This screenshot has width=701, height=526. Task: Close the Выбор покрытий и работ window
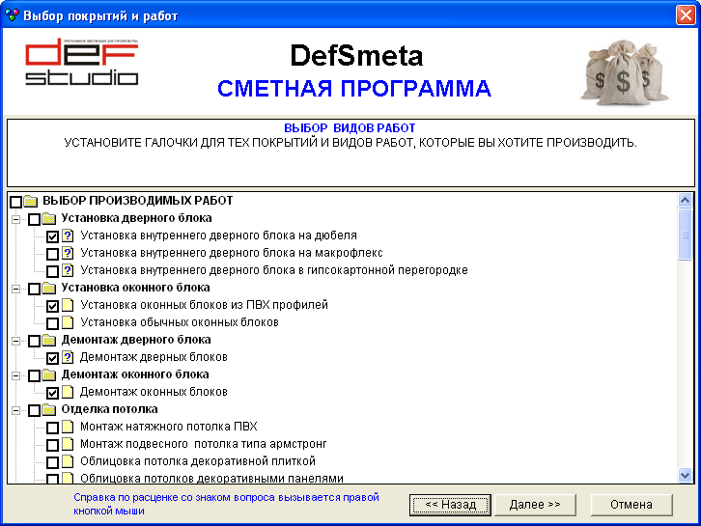686,15
